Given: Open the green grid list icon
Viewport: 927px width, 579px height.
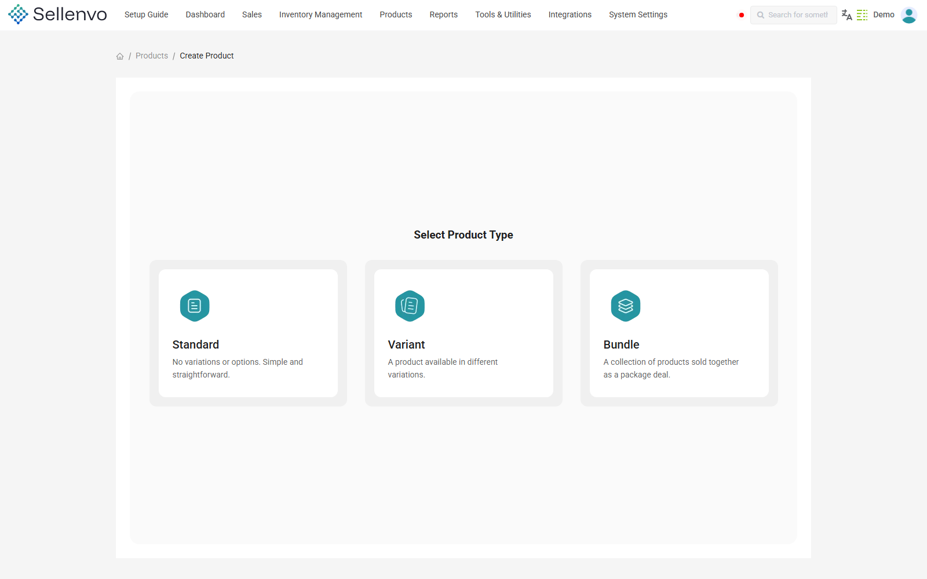Looking at the screenshot, I should coord(862,15).
